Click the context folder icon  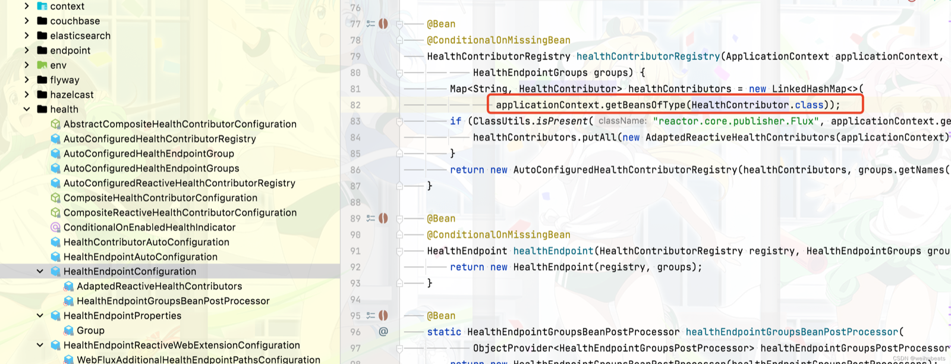pyautogui.click(x=42, y=6)
